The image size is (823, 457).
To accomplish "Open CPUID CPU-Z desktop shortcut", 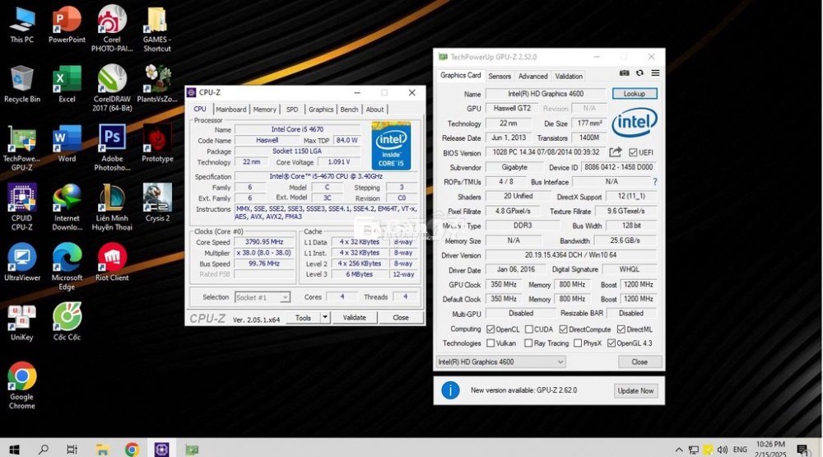I will pos(21,208).
